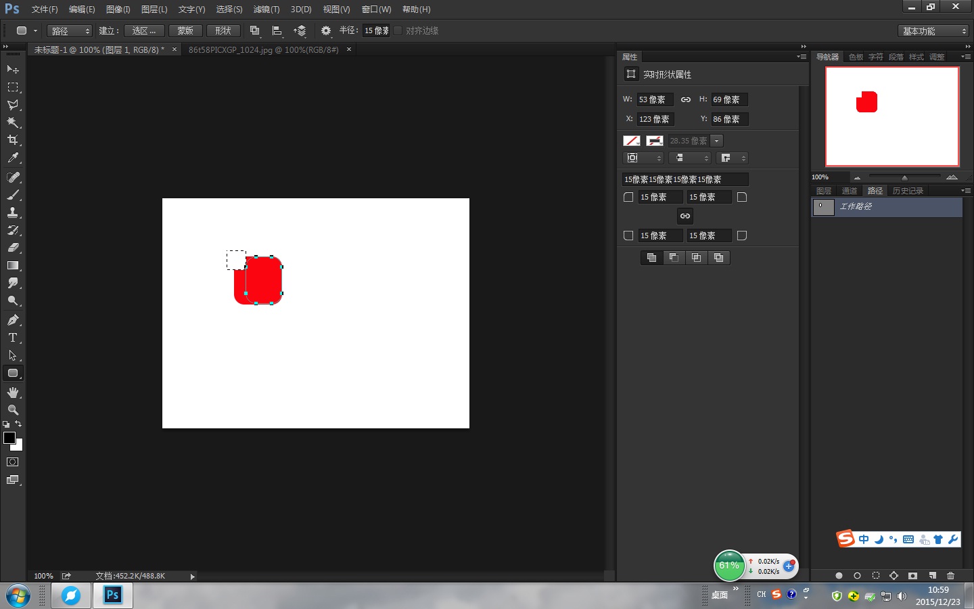Screen dimensions: 974x609
Task: Open the 路径 tool mode dropdown
Action: (x=69, y=30)
